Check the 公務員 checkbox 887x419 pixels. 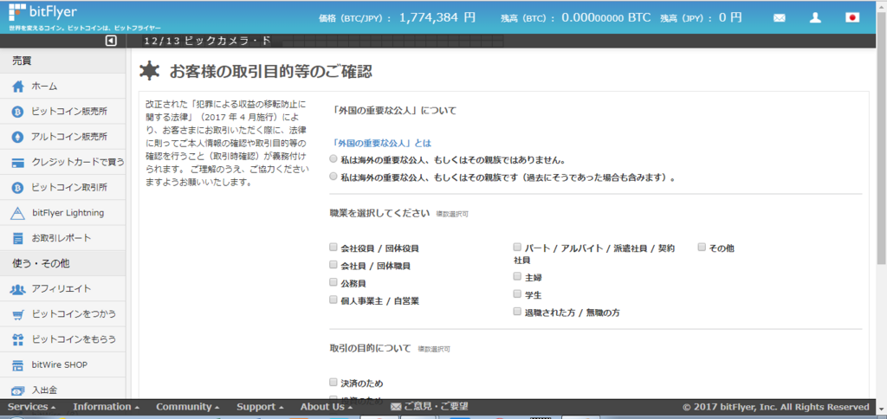[333, 282]
